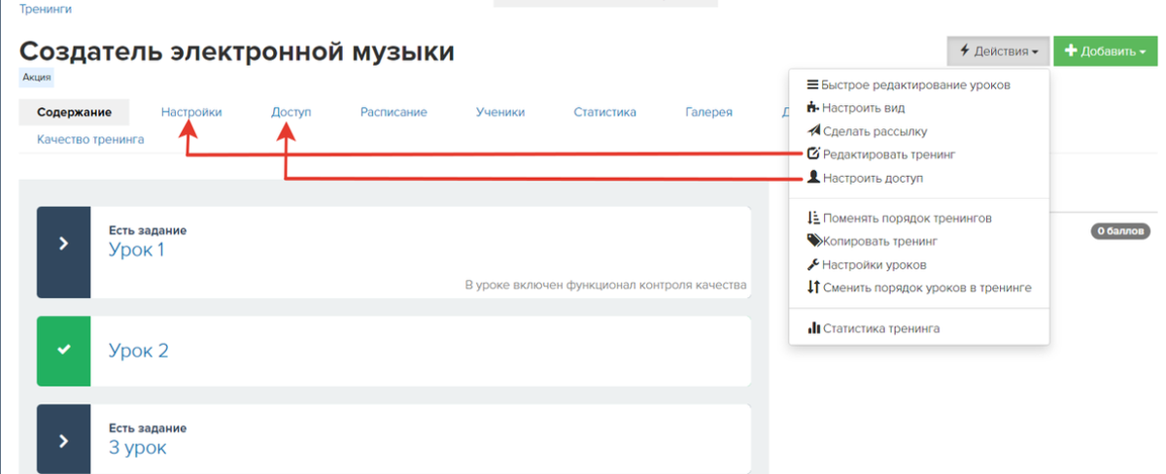Click the Акция tag label
Screen dimensions: 1166x474
click(37, 77)
